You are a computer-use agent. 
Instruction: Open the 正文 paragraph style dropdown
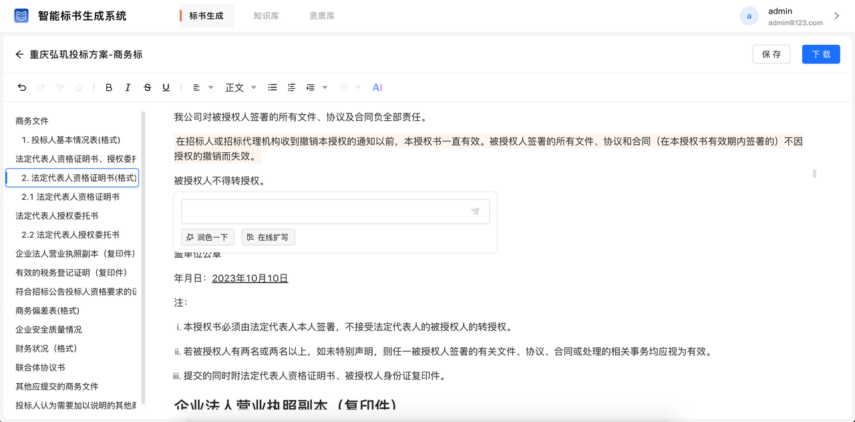click(240, 87)
